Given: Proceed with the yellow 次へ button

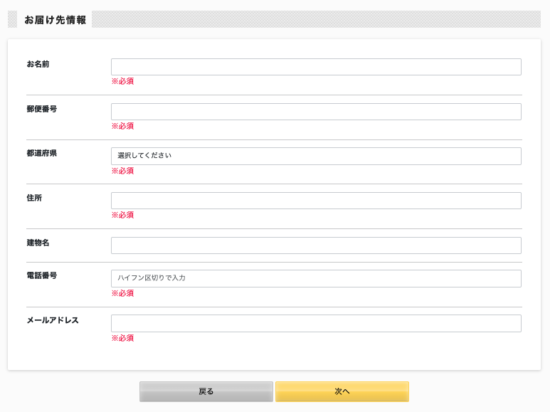Looking at the screenshot, I should click(x=342, y=391).
